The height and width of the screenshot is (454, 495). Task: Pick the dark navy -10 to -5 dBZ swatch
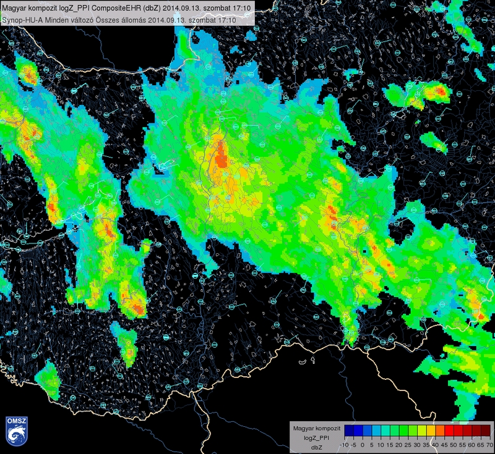pos(349,431)
